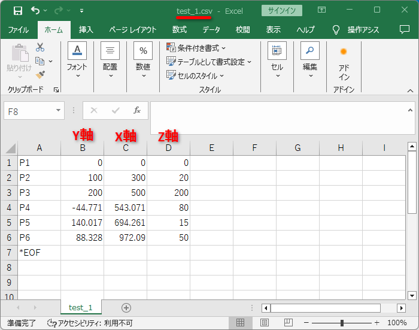
Task: Click the Save icon in title bar
Action: [18, 11]
